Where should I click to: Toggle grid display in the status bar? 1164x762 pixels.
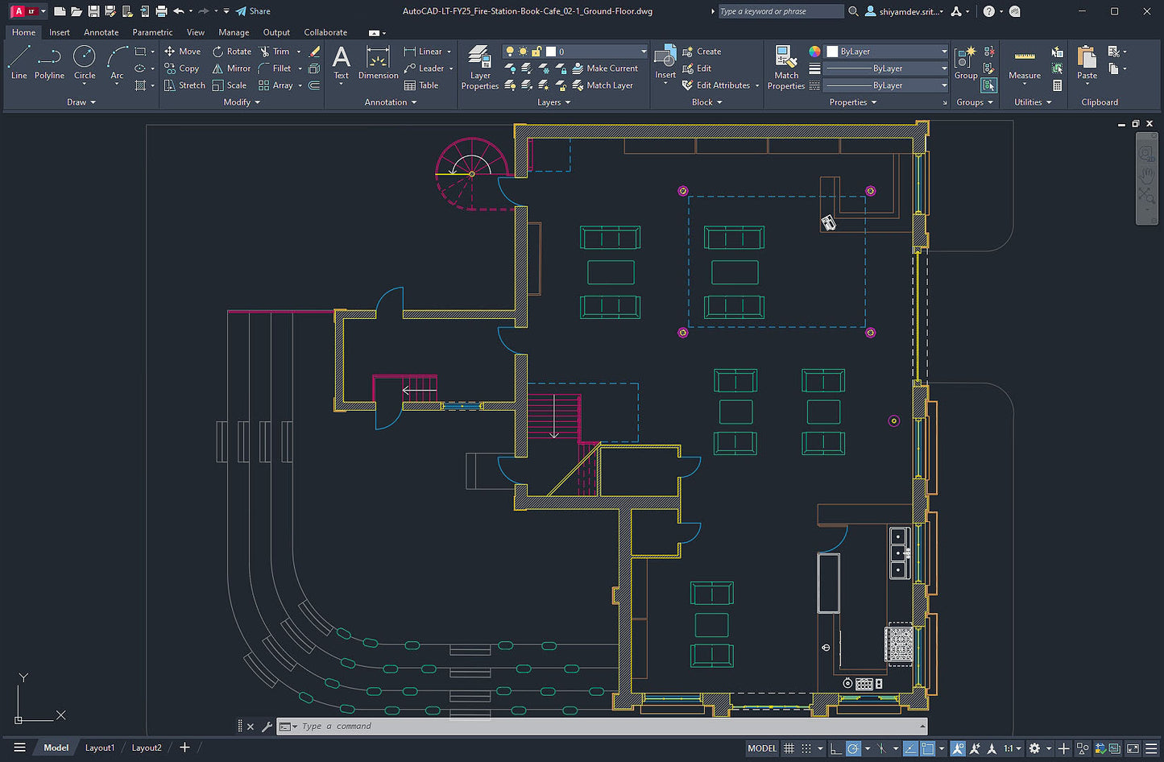coord(788,748)
